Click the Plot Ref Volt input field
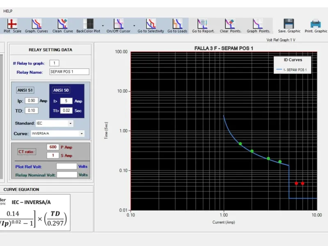This screenshot has height=246, width=328. (66, 166)
